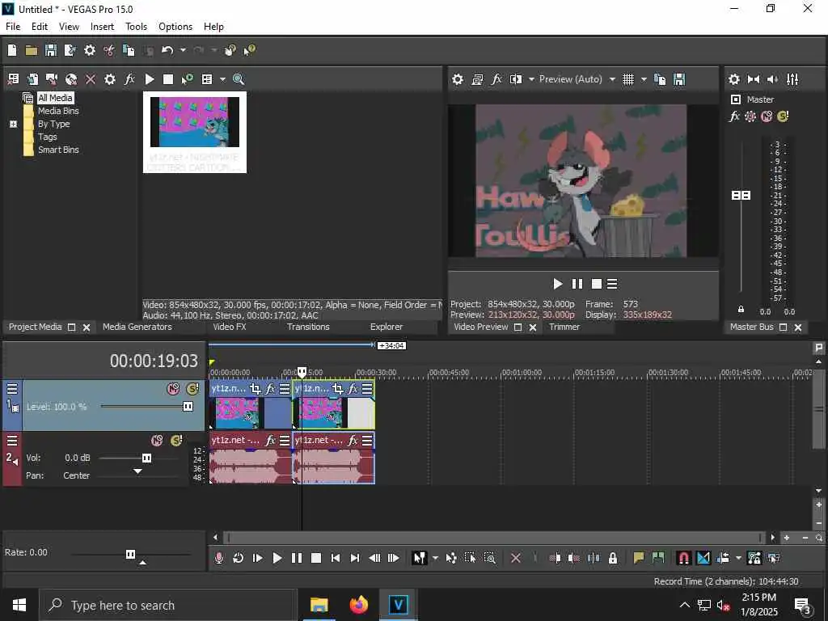Click the Master volume fader handle

coord(741,196)
